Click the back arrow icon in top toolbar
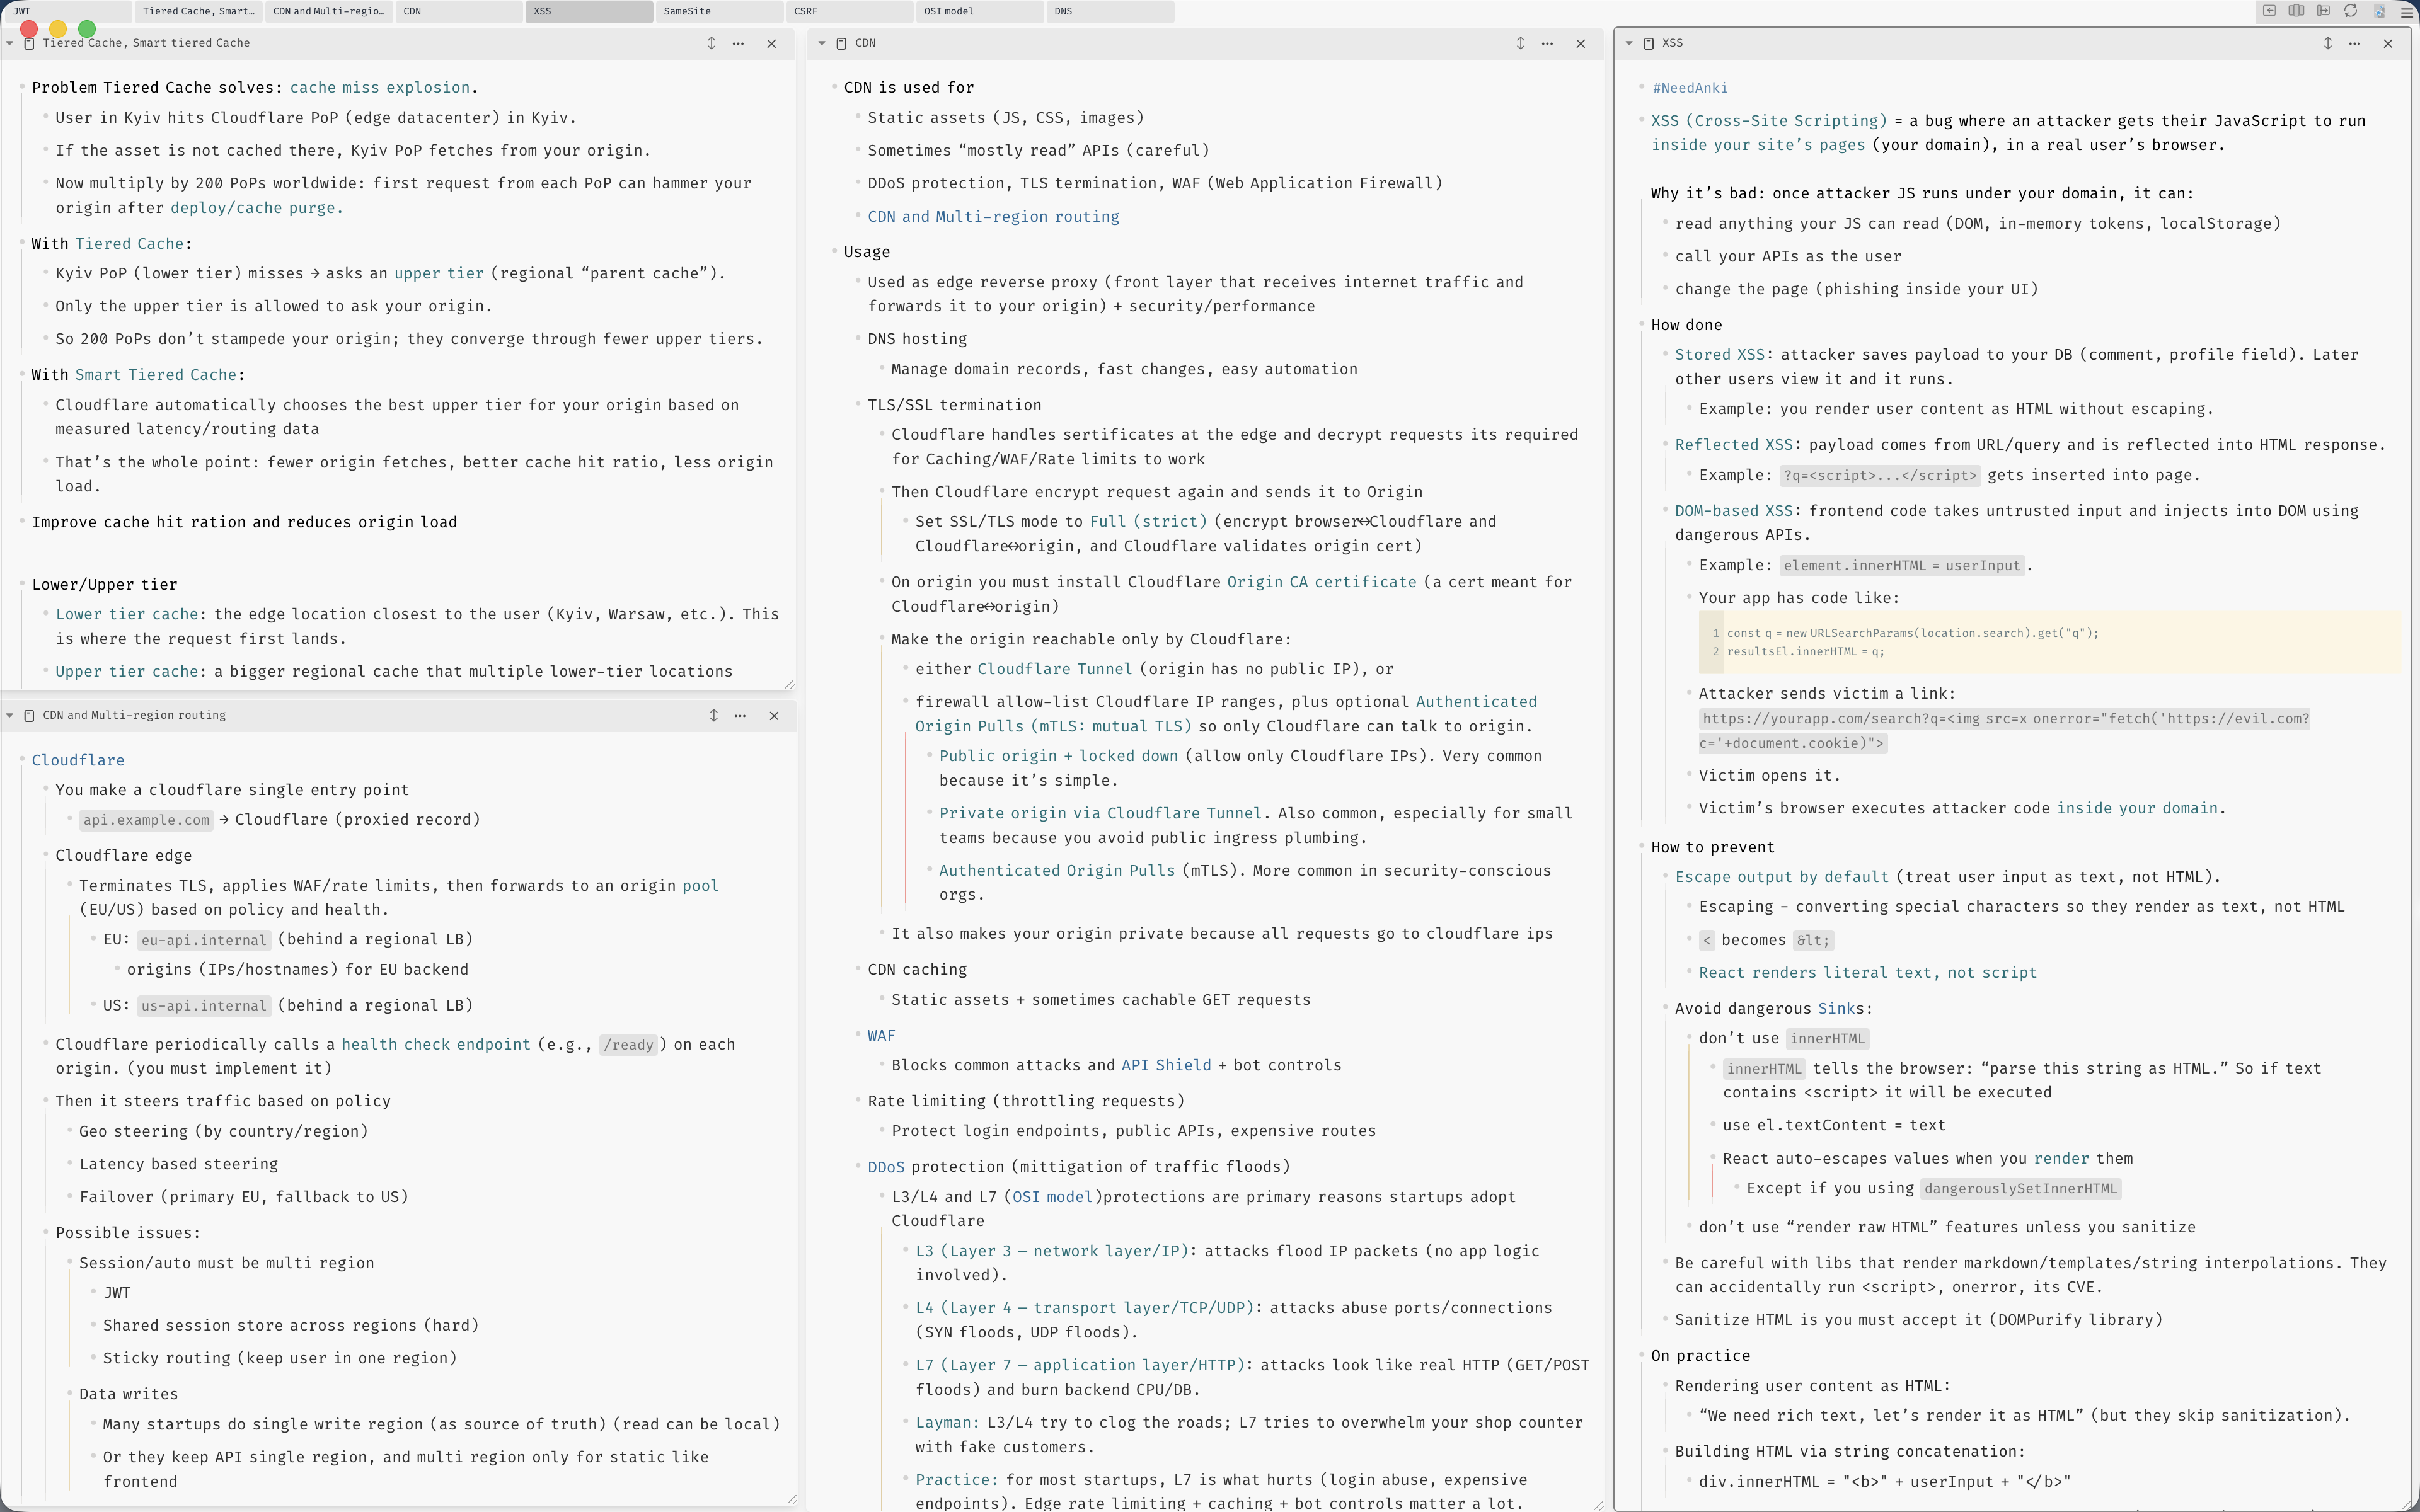The width and height of the screenshot is (2420, 1512). coord(2269,11)
